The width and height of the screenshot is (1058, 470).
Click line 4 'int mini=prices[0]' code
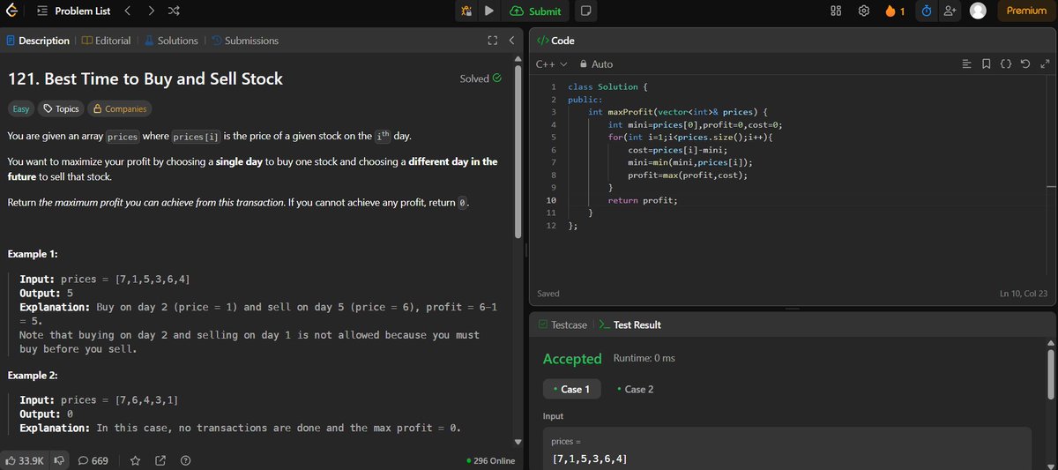pyautogui.click(x=695, y=124)
